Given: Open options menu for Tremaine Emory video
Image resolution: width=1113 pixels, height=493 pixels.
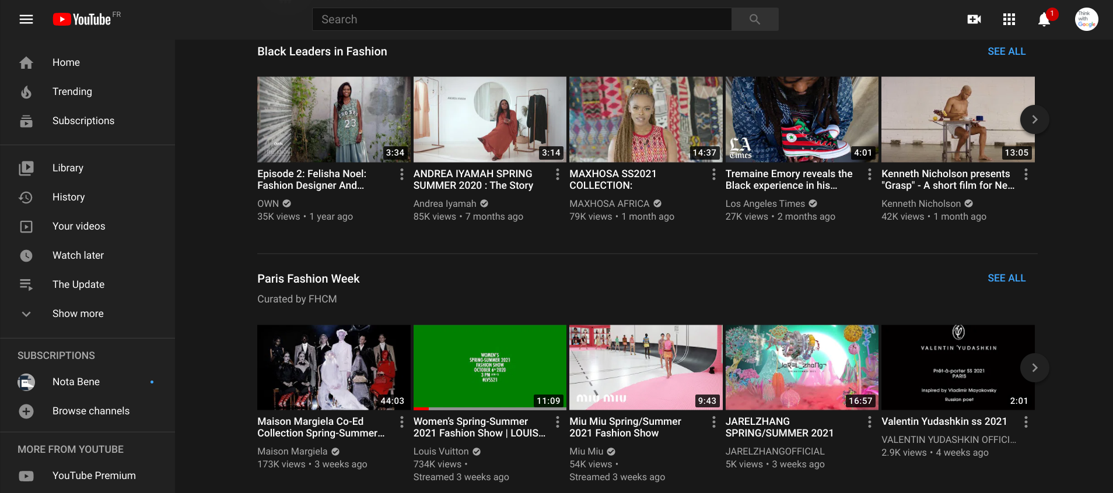Looking at the screenshot, I should (870, 174).
